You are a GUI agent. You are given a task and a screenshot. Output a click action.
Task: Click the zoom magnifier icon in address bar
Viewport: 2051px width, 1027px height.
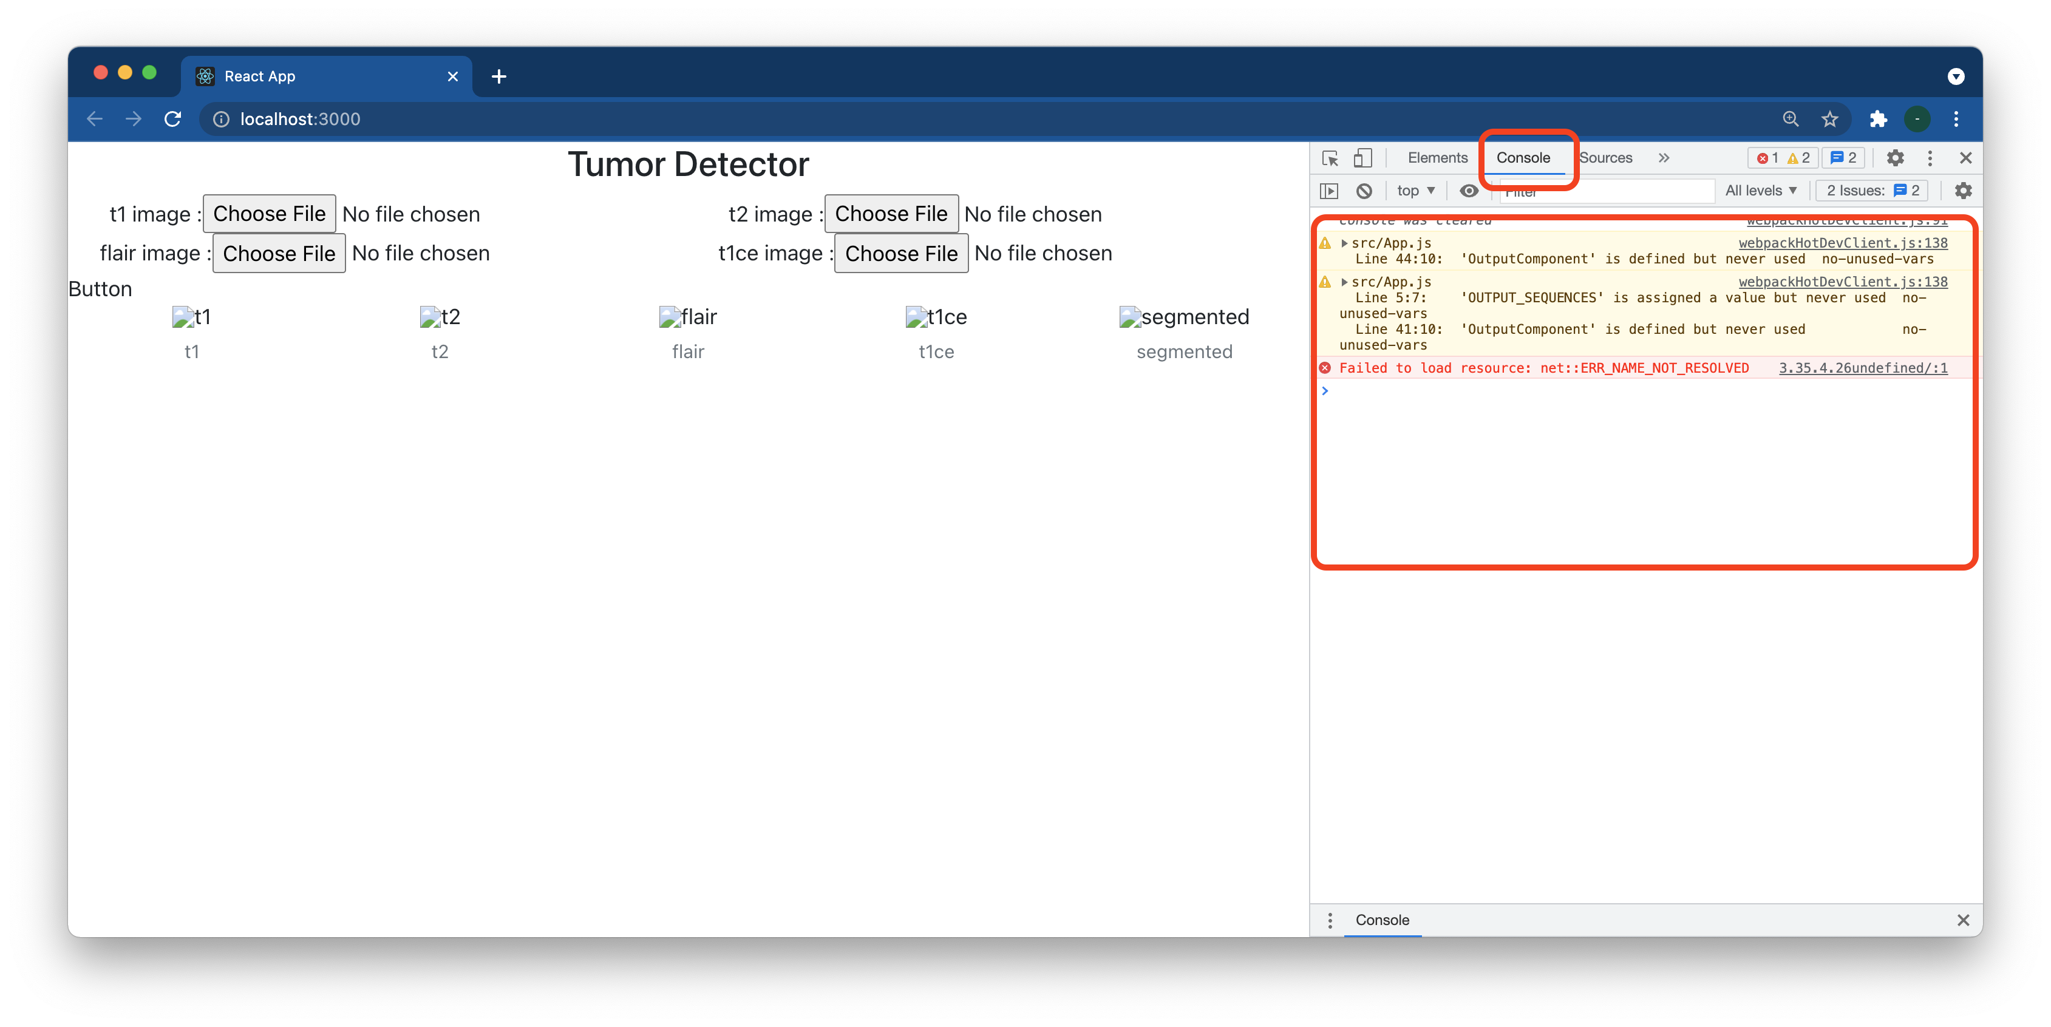(x=1791, y=120)
